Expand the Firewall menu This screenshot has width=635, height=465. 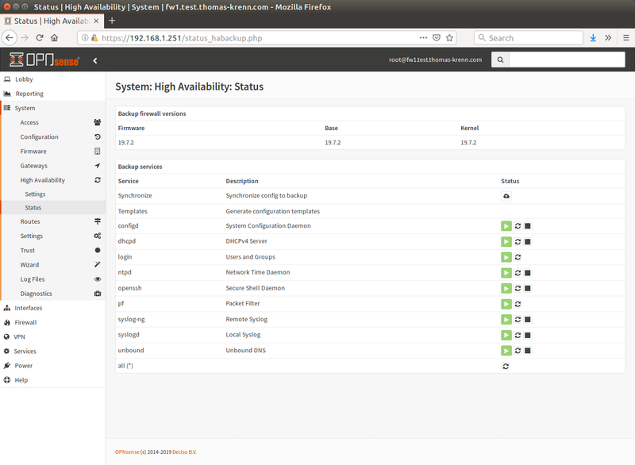(x=53, y=322)
